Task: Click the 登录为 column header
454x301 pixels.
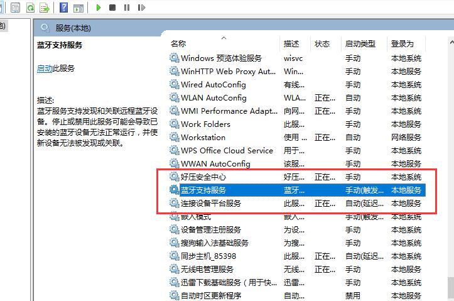Action: 402,44
